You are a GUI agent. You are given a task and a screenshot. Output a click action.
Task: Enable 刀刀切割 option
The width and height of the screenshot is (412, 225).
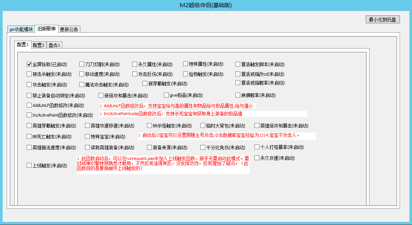coord(82,64)
